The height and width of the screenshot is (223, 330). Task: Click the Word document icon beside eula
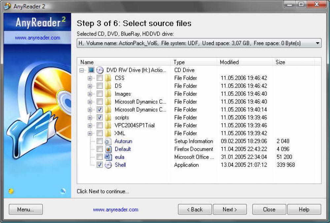pos(108,157)
